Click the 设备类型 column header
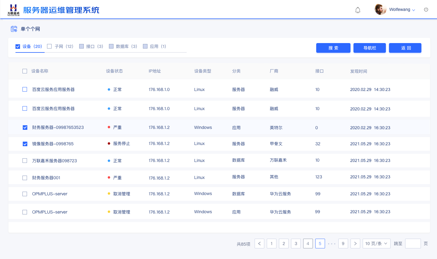This screenshot has width=437, height=259. tap(203, 71)
